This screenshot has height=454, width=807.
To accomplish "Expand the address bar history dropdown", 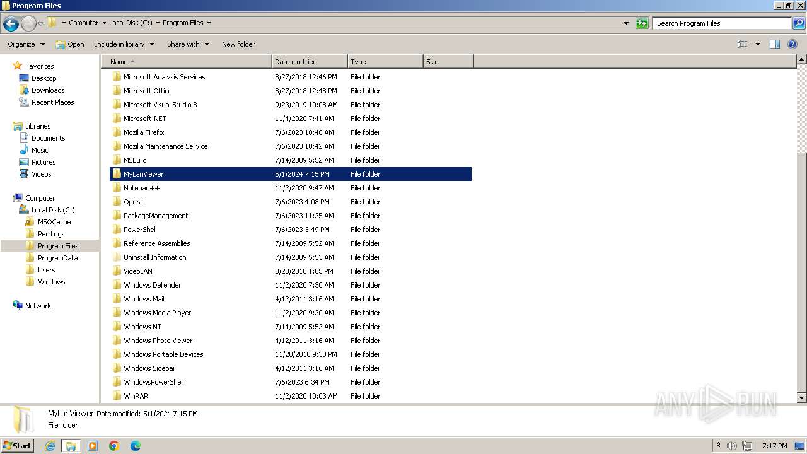I will click(x=626, y=23).
